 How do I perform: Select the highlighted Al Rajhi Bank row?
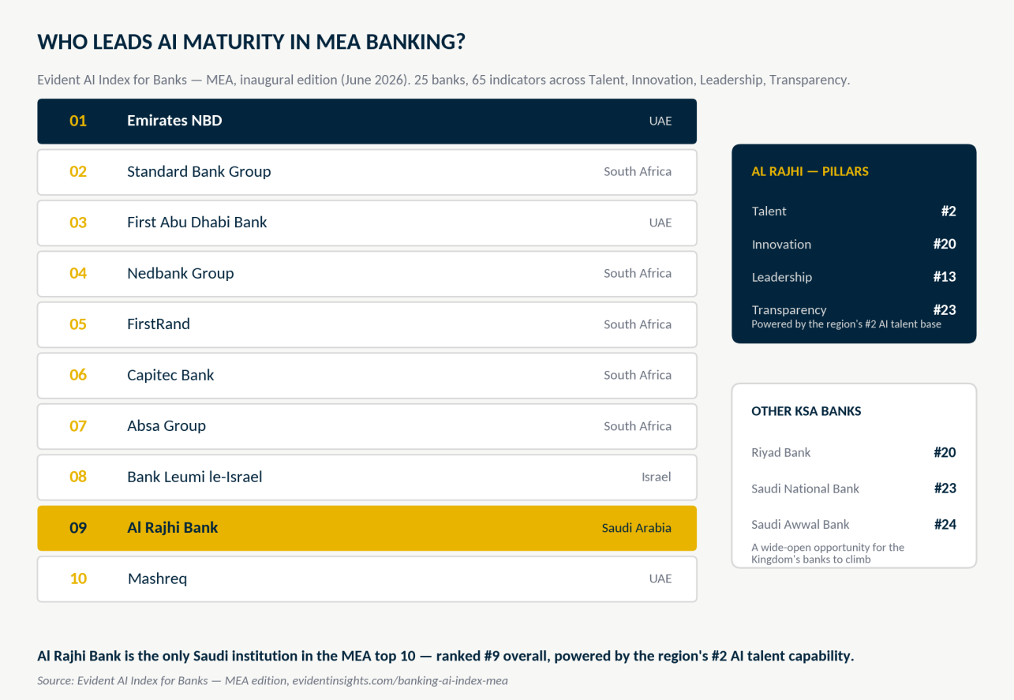click(367, 528)
